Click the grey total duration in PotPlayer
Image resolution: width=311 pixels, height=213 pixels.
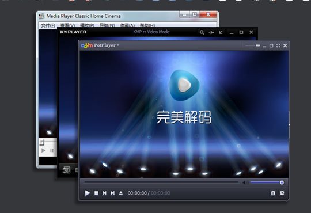[x=161, y=193]
